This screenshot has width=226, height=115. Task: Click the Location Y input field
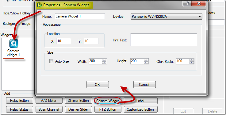coord(91,41)
